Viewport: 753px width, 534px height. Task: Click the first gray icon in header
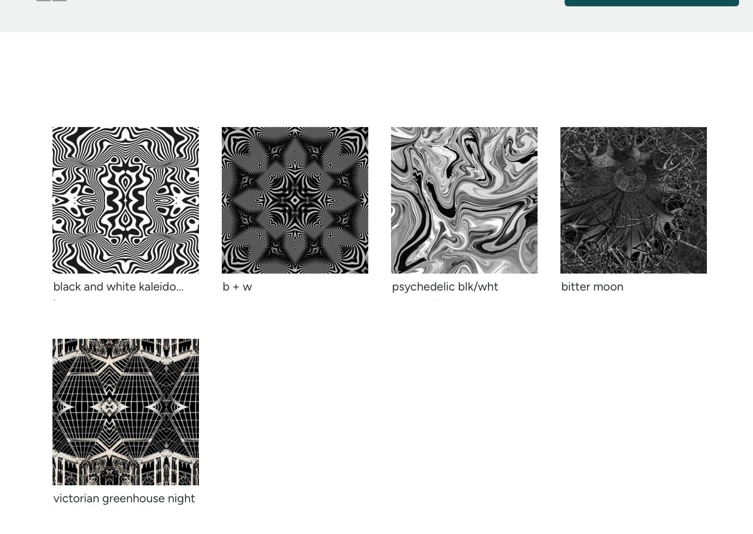pos(44,0)
